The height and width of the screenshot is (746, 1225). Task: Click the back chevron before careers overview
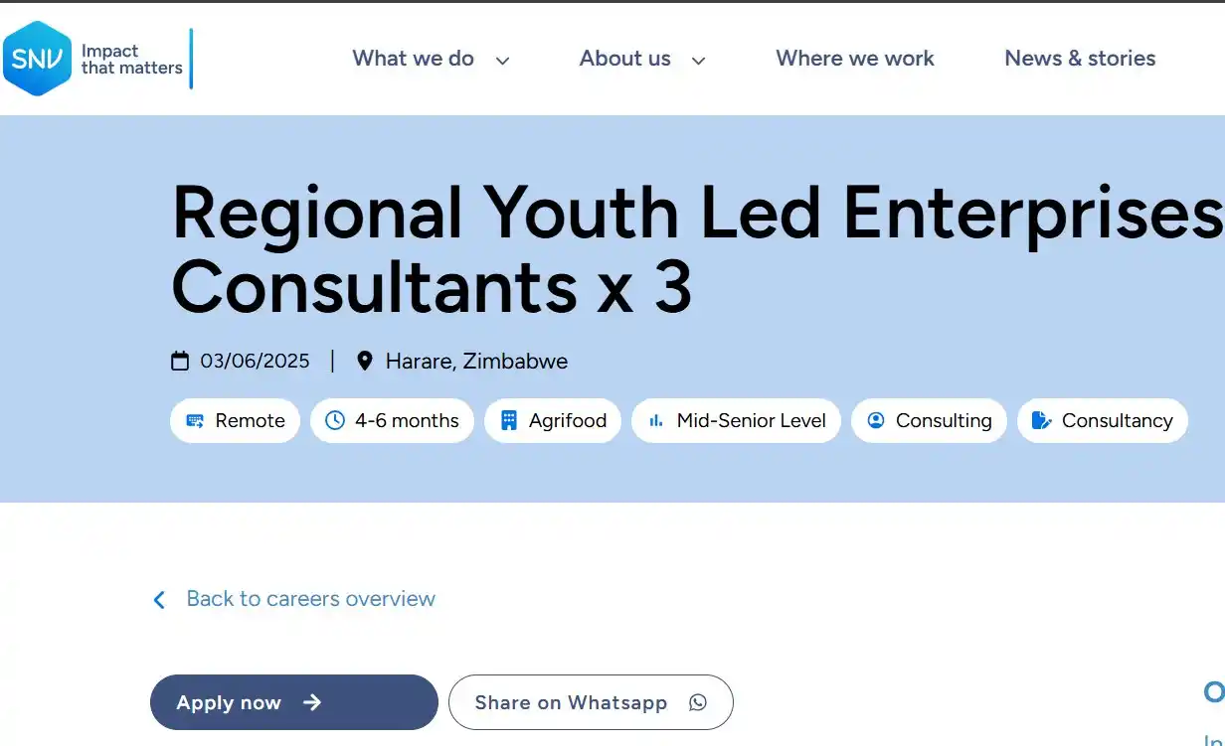159,599
